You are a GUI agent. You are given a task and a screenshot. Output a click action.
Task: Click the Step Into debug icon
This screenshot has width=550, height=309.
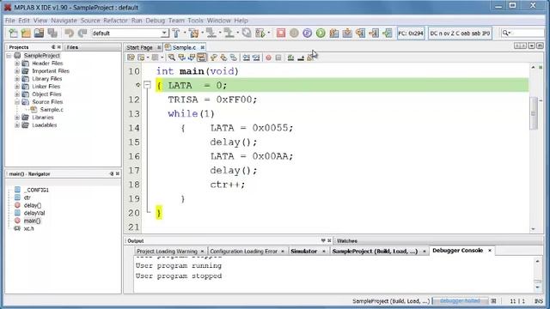click(x=347, y=33)
